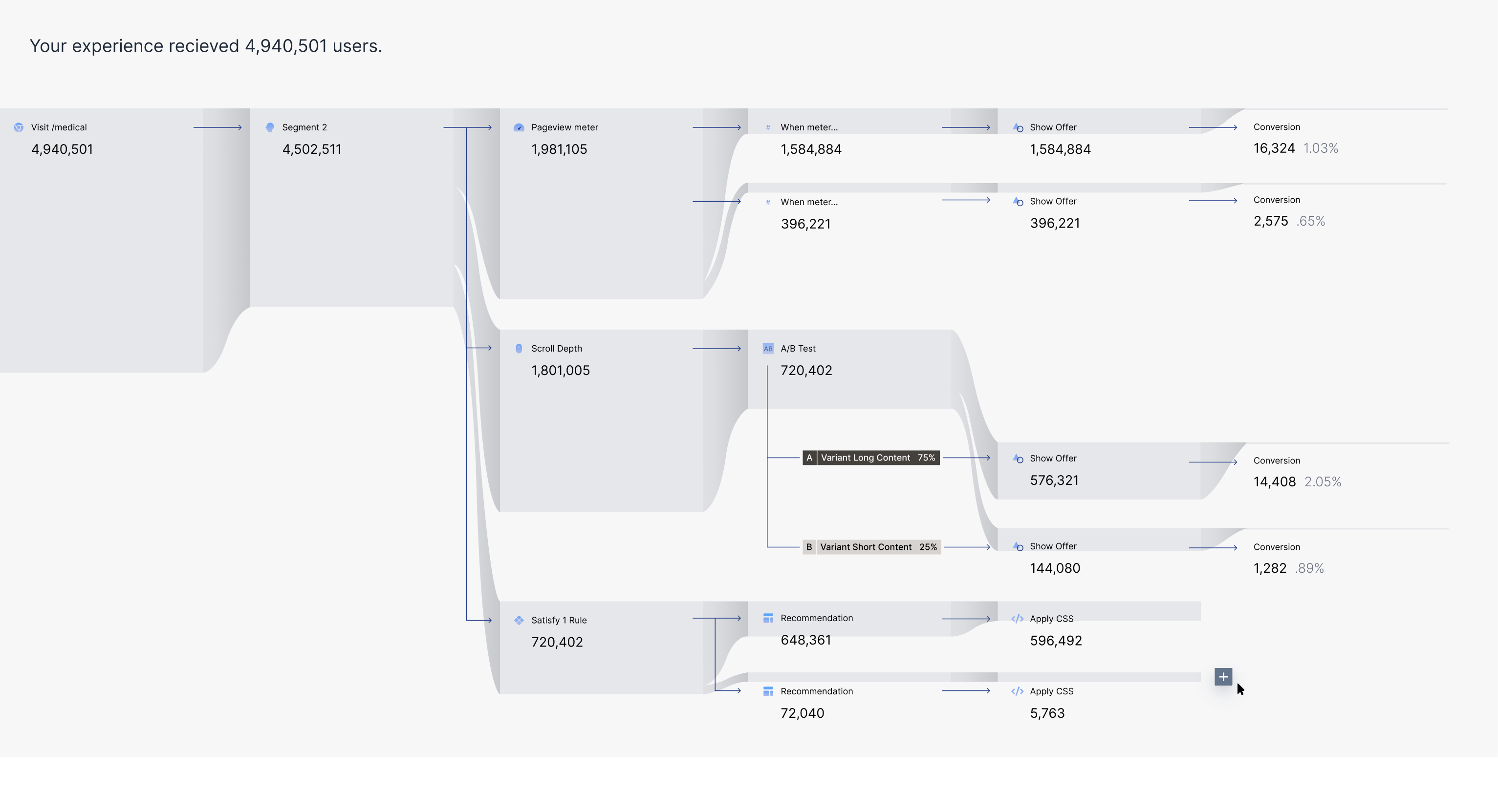The width and height of the screenshot is (1498, 792).
Task: Click conversion count 16,324
Action: point(1274,148)
